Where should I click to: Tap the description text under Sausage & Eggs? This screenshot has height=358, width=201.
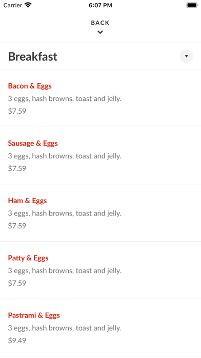pyautogui.click(x=65, y=156)
